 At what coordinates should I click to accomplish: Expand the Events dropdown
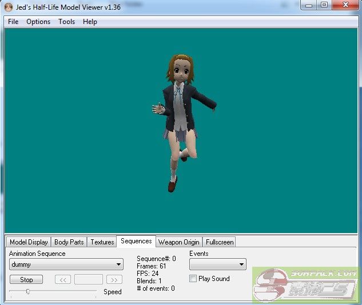pos(218,264)
